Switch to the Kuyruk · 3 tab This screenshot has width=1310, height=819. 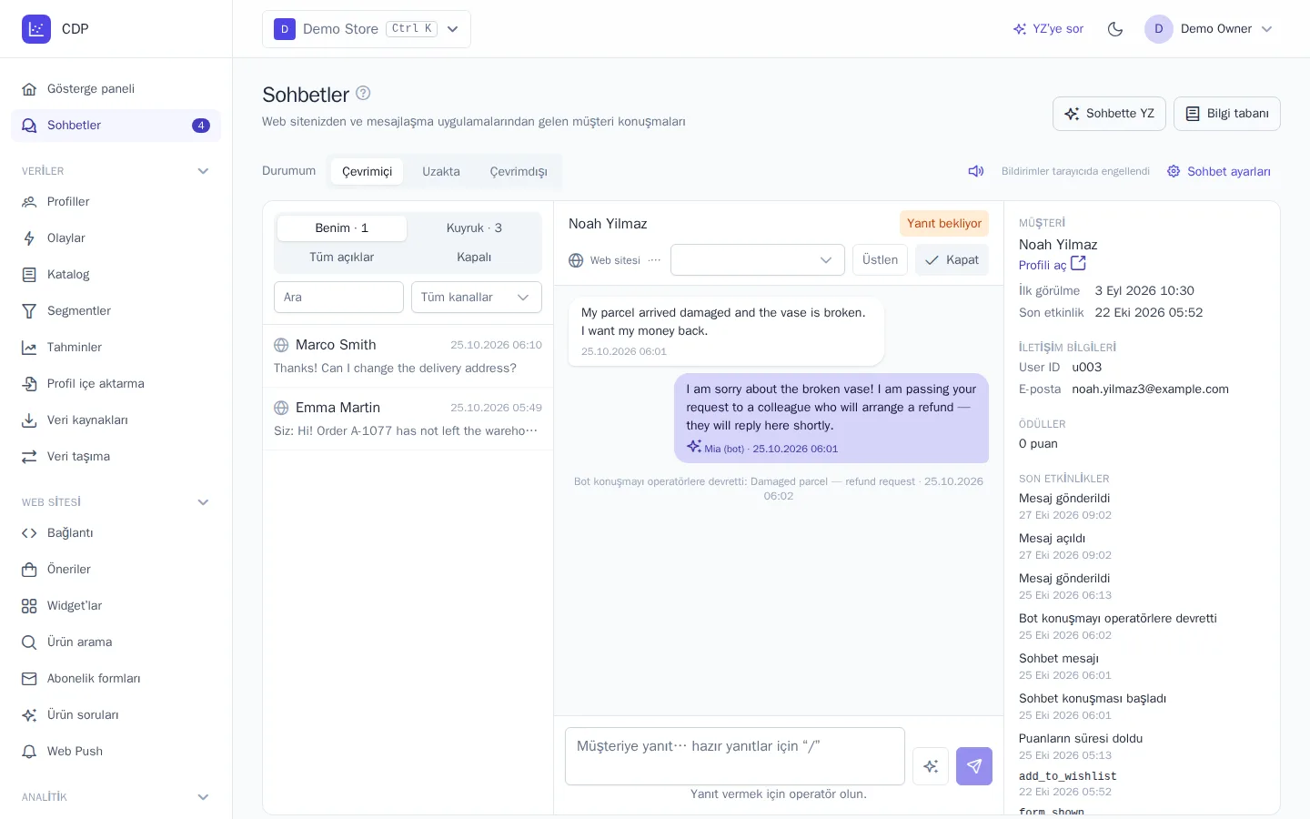click(x=474, y=227)
